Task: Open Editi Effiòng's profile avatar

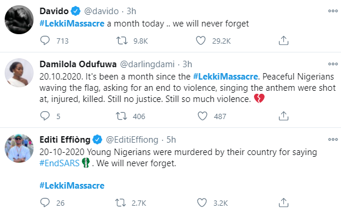Action: click(19, 149)
